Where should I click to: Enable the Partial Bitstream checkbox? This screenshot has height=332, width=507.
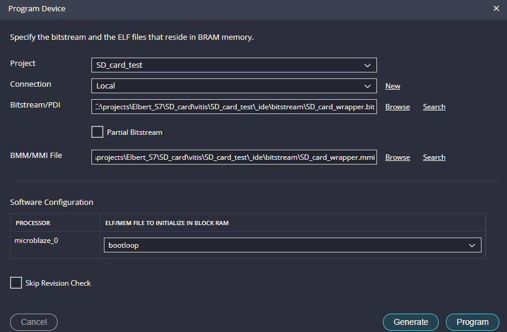pos(97,132)
